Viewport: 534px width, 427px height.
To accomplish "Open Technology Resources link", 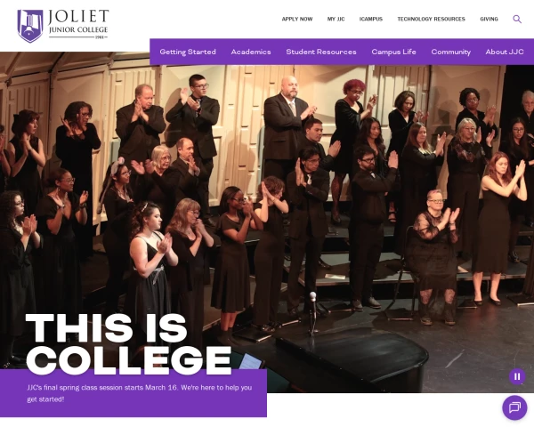I will (x=431, y=19).
